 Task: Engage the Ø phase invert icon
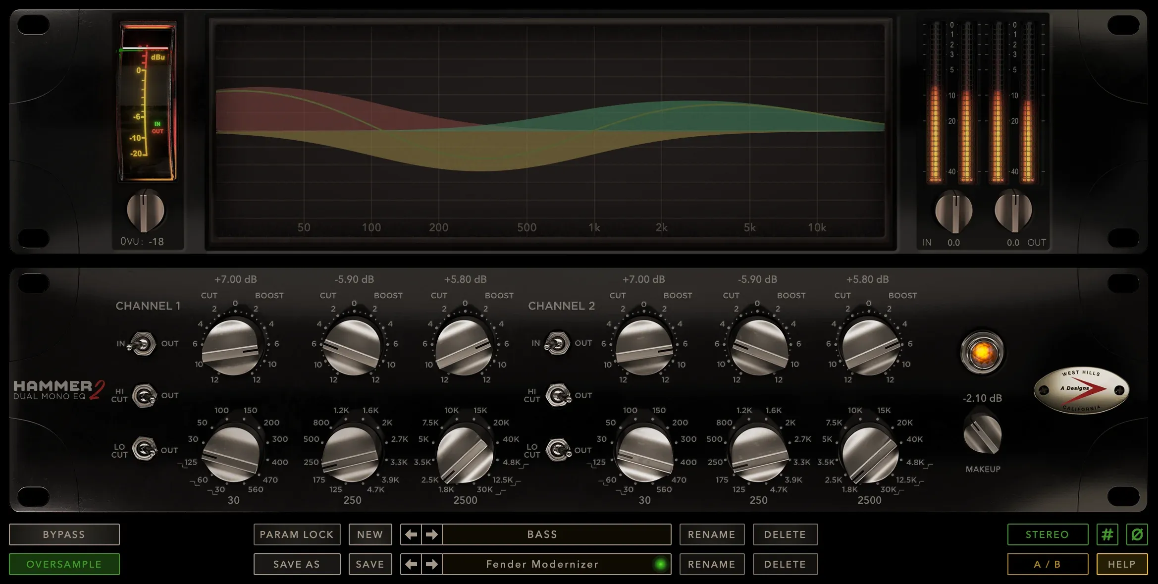1137,534
